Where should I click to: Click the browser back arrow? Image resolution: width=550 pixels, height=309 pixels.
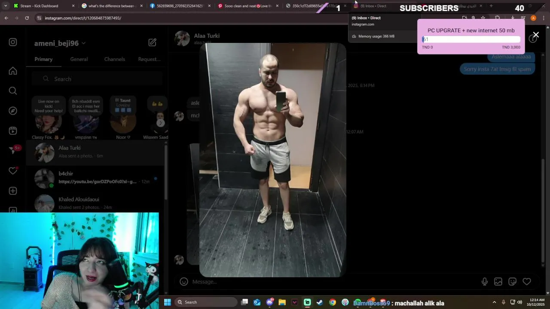click(6, 18)
